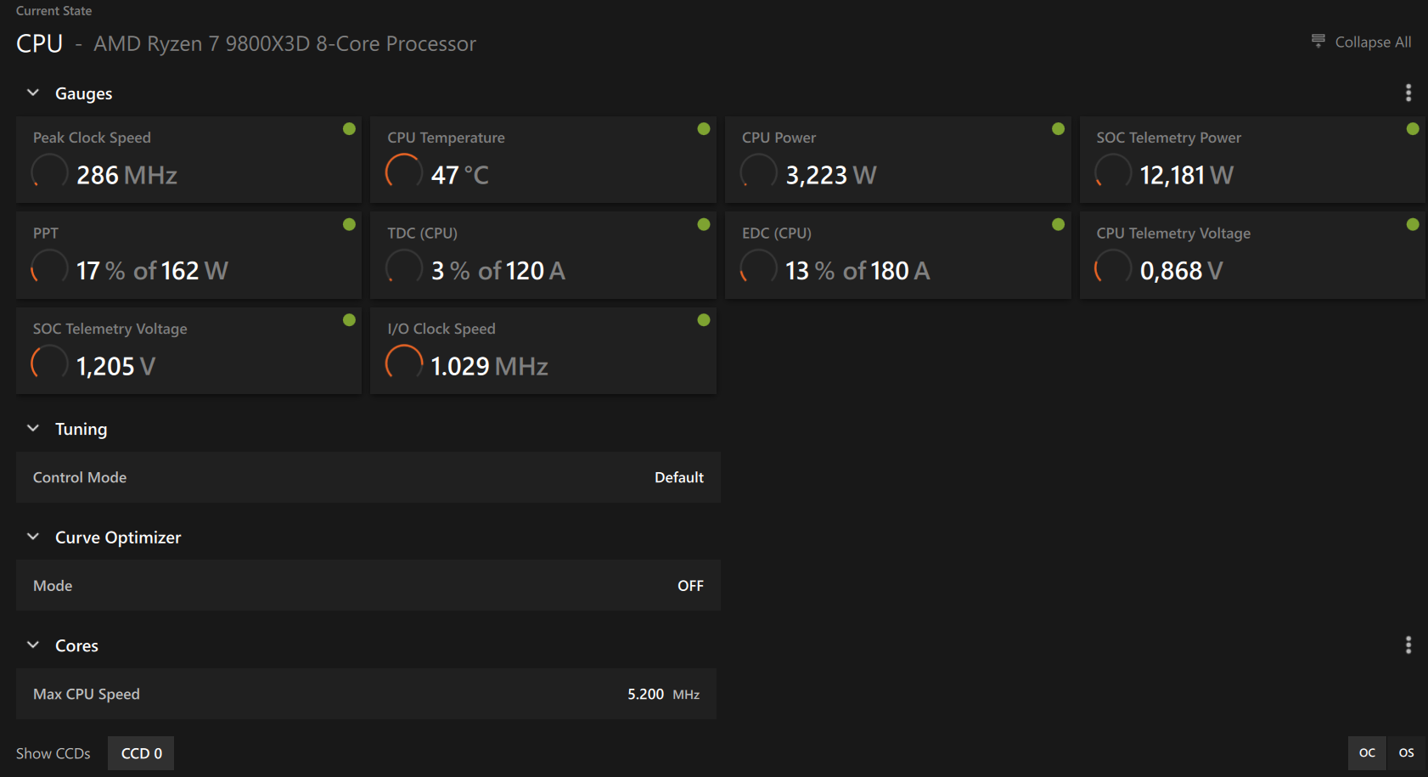Click the CPU Telemetry Voltage gauge dial
This screenshot has height=777, width=1428.
pyautogui.click(x=1112, y=268)
